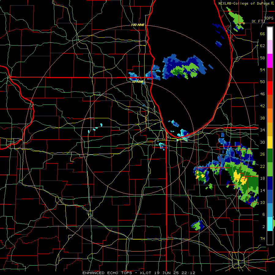Select the yellow legend swatch

pyautogui.click(x=270, y=142)
